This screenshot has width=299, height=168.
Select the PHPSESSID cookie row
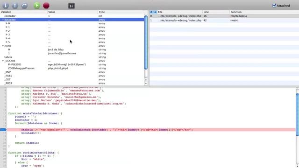(72, 64)
